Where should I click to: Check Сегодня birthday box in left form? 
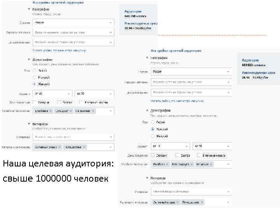pos(35,102)
